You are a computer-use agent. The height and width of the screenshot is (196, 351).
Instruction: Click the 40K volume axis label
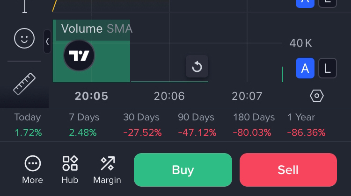[x=301, y=43]
